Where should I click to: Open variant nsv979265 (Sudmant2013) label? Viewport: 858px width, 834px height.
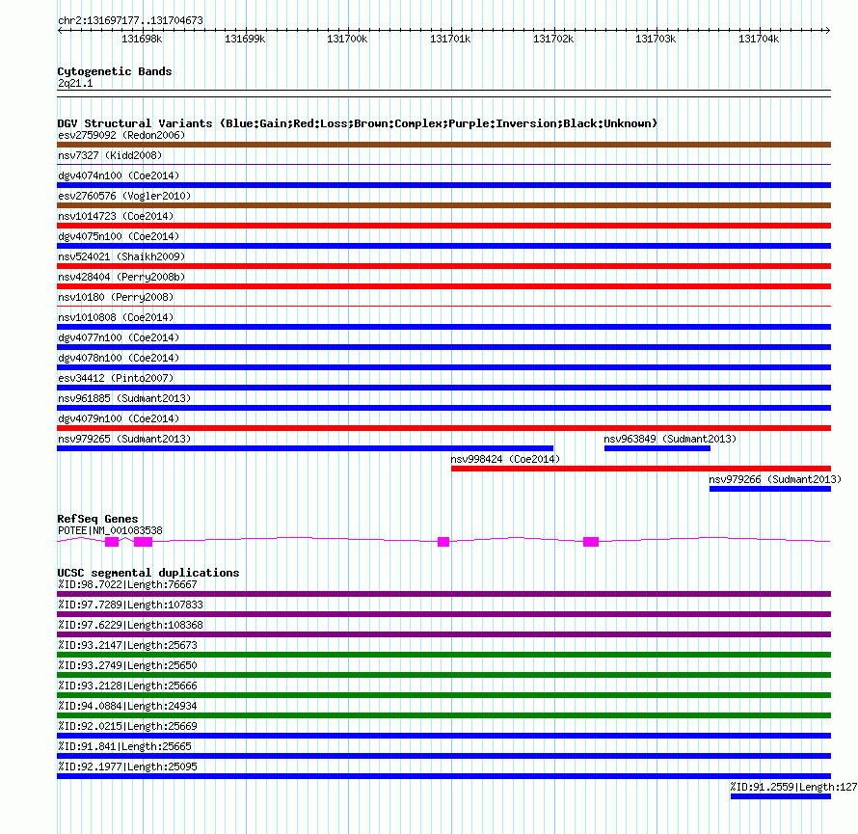(x=124, y=439)
